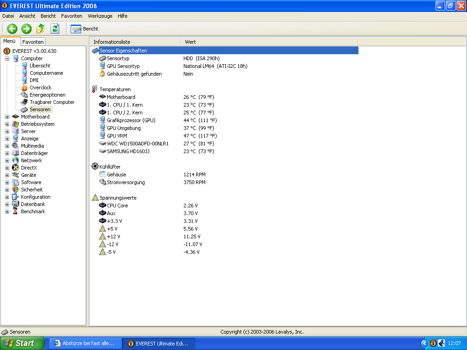This screenshot has height=350, width=467.
Task: Select the +12 V voltage row
Action: tap(224, 237)
